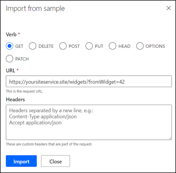176x173 pixels.
Task: Select the HEAD verb option
Action: click(112, 46)
